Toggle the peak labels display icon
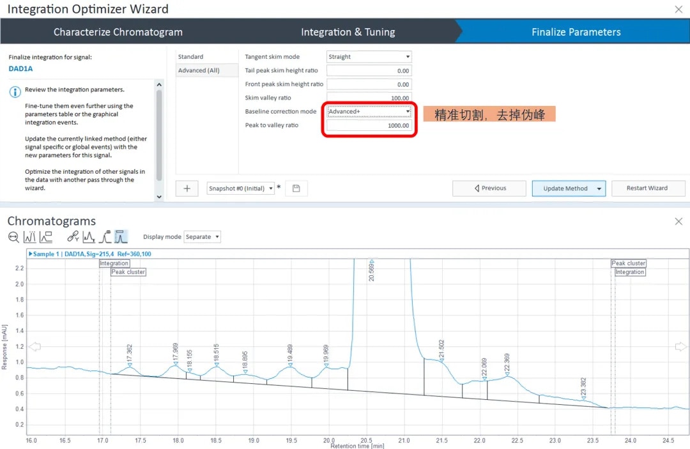Image resolution: width=690 pixels, height=449 pixels. click(x=29, y=237)
